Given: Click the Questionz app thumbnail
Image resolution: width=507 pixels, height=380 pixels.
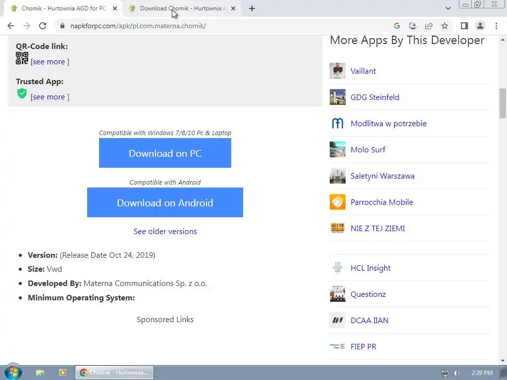Looking at the screenshot, I should pos(338,294).
